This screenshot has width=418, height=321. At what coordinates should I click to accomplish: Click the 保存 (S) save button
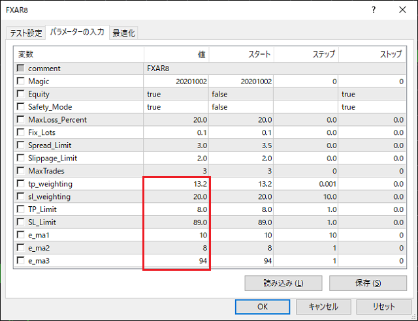[368, 283]
